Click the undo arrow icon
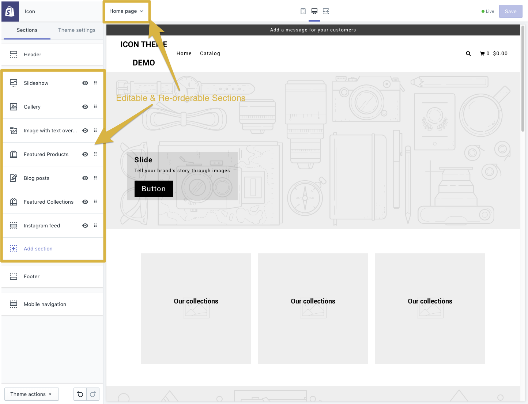Screen dimensions: 528x404 click(80, 394)
